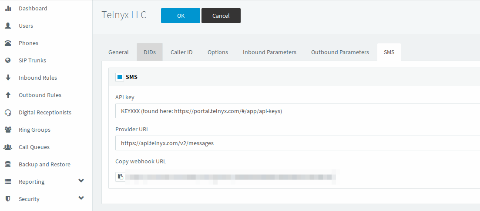
Task: Switch to the DIDs tab
Action: pyautogui.click(x=150, y=52)
